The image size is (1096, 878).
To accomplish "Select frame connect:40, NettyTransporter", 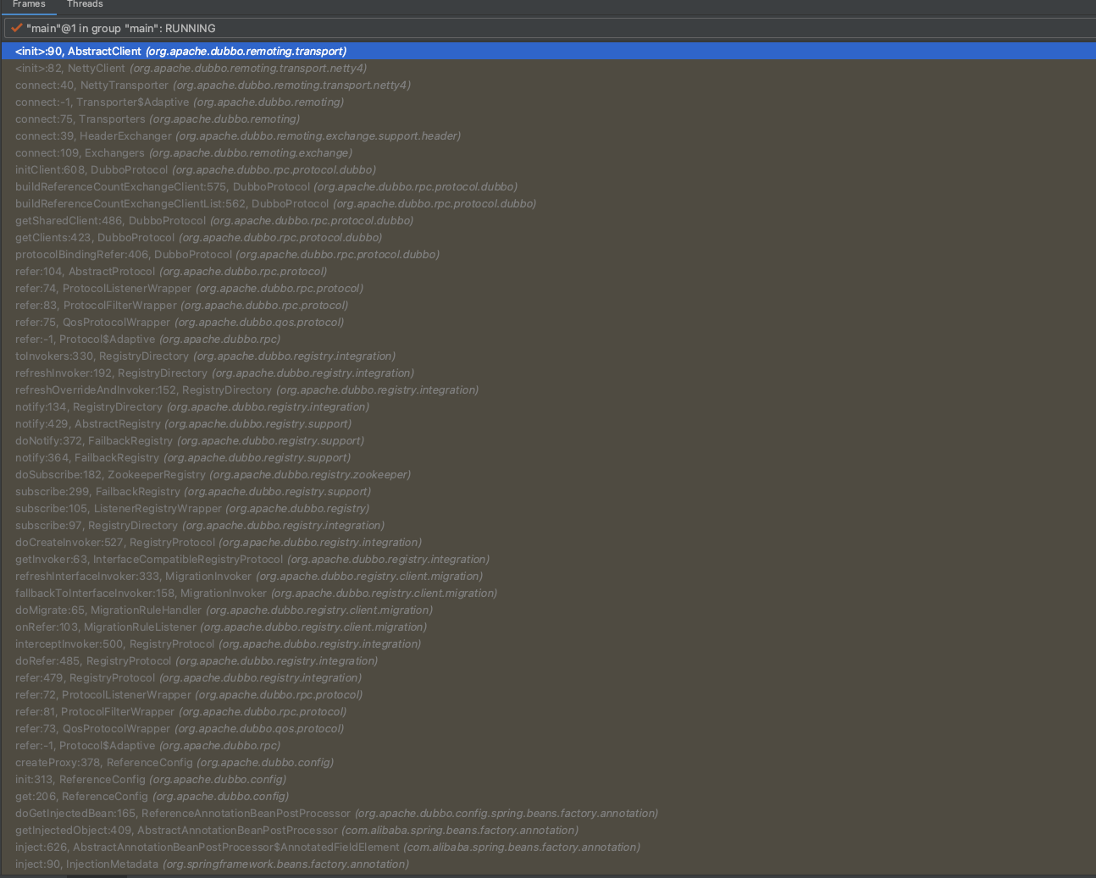I will (x=548, y=85).
